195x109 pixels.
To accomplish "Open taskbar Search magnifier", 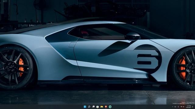I will click(x=89, y=107).
